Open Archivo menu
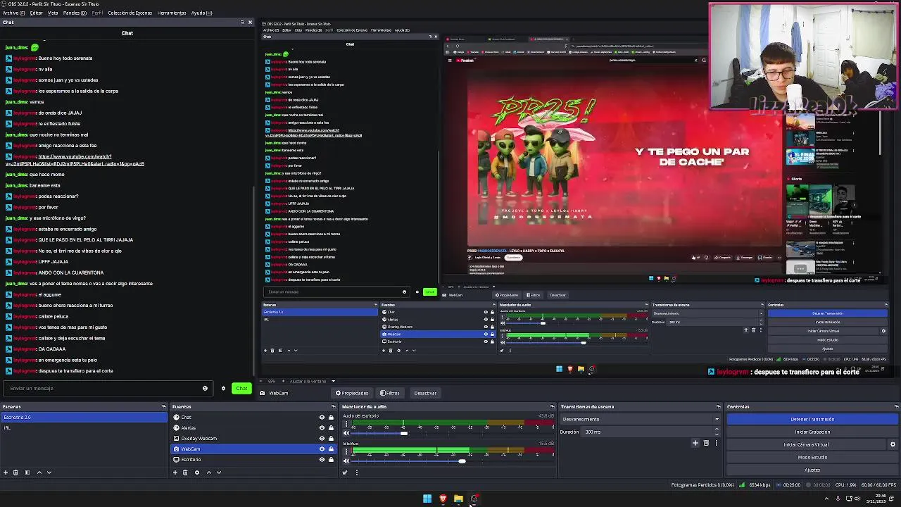This screenshot has width=901, height=507. click(x=14, y=13)
